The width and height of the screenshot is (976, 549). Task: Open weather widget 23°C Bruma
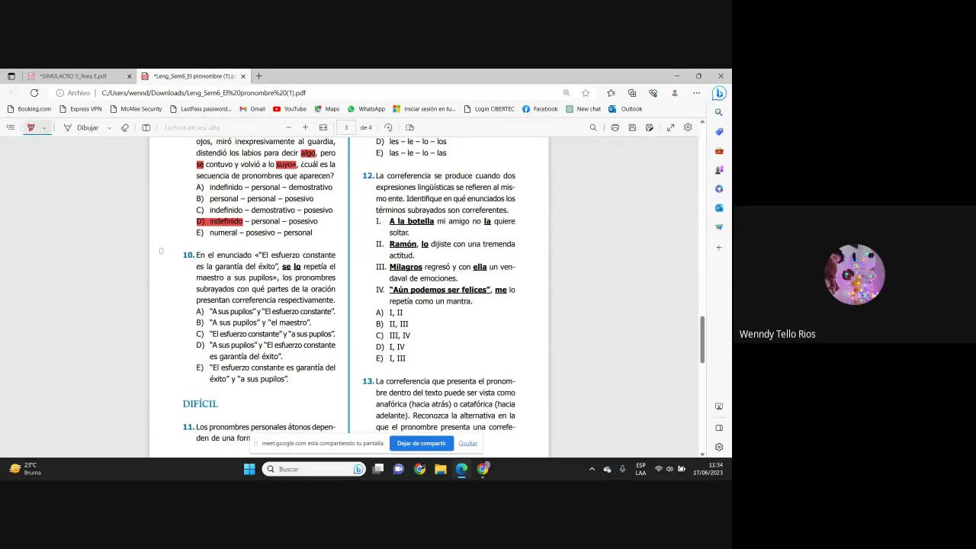point(24,469)
